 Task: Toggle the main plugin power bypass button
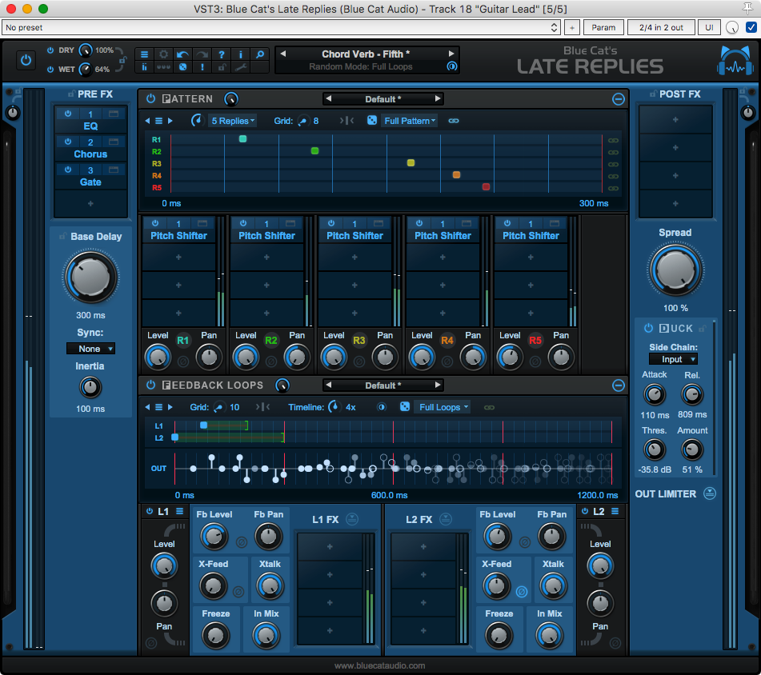[26, 60]
